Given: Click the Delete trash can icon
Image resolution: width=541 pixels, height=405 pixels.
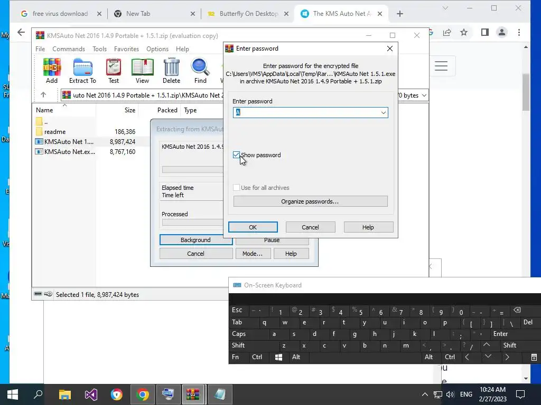Looking at the screenshot, I should click(172, 71).
